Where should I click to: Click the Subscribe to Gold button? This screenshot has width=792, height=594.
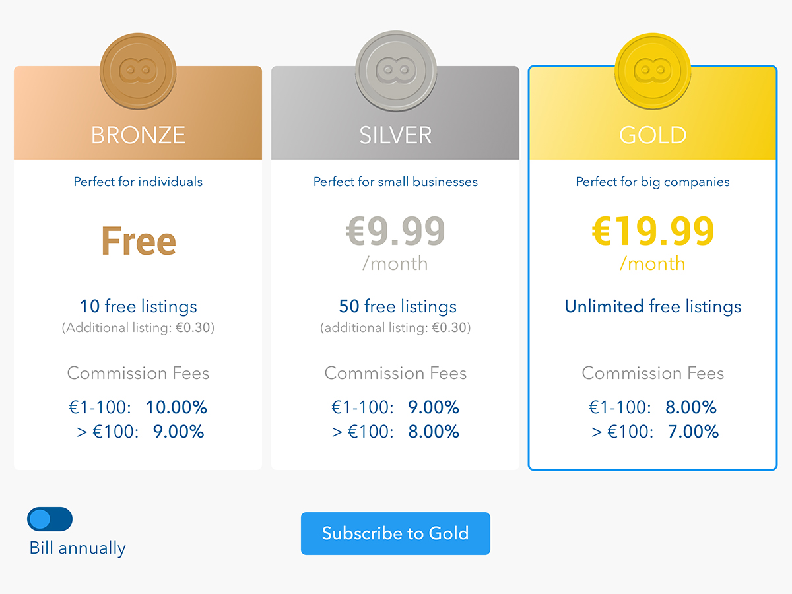coord(395,533)
